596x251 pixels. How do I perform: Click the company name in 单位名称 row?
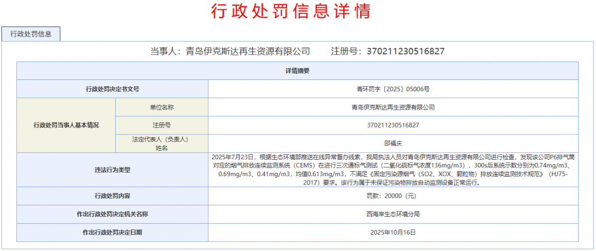pos(393,107)
